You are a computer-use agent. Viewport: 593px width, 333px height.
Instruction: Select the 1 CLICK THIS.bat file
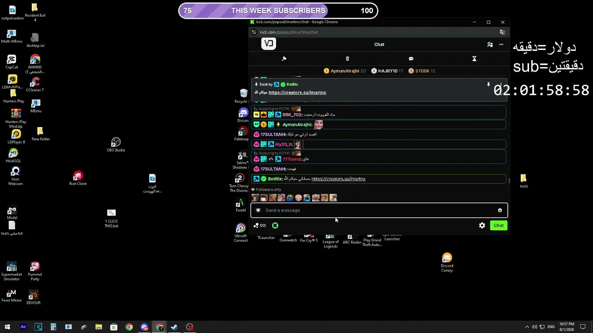point(111,218)
